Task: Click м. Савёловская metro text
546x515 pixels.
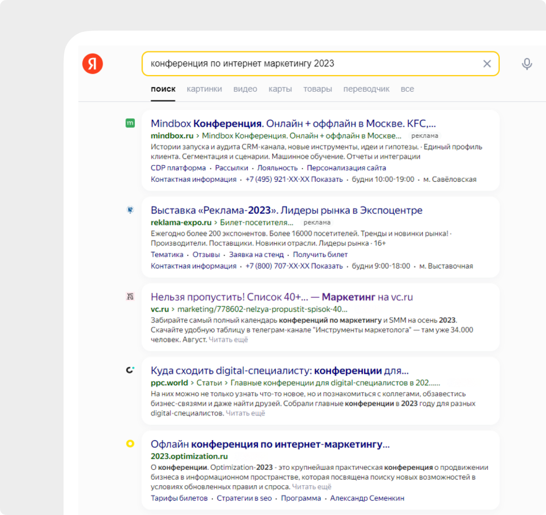Action: tap(450, 179)
